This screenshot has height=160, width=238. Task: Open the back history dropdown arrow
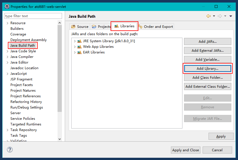(214, 16)
